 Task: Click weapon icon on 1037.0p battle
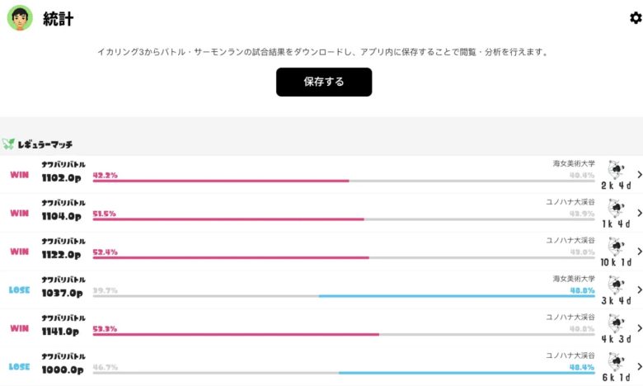pos(615,285)
